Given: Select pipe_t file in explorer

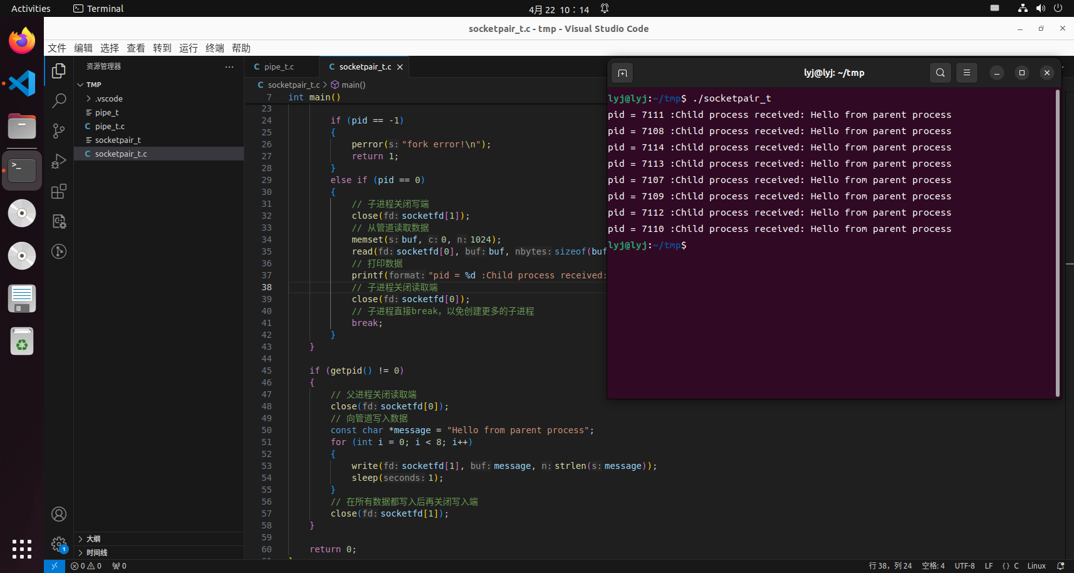Looking at the screenshot, I should (159, 112).
